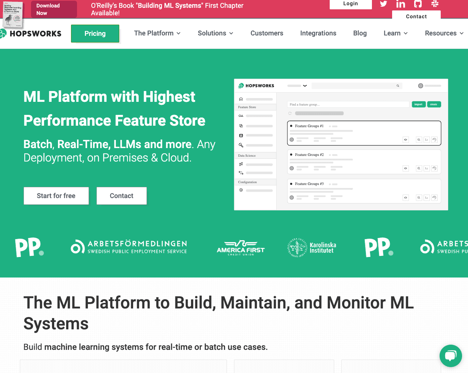Click search magnifier in preview top bar
The image size is (468, 373).
point(398,86)
